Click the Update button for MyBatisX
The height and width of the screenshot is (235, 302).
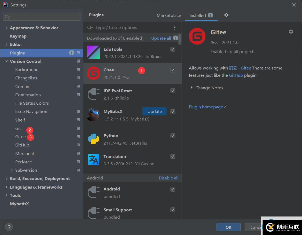tap(154, 111)
